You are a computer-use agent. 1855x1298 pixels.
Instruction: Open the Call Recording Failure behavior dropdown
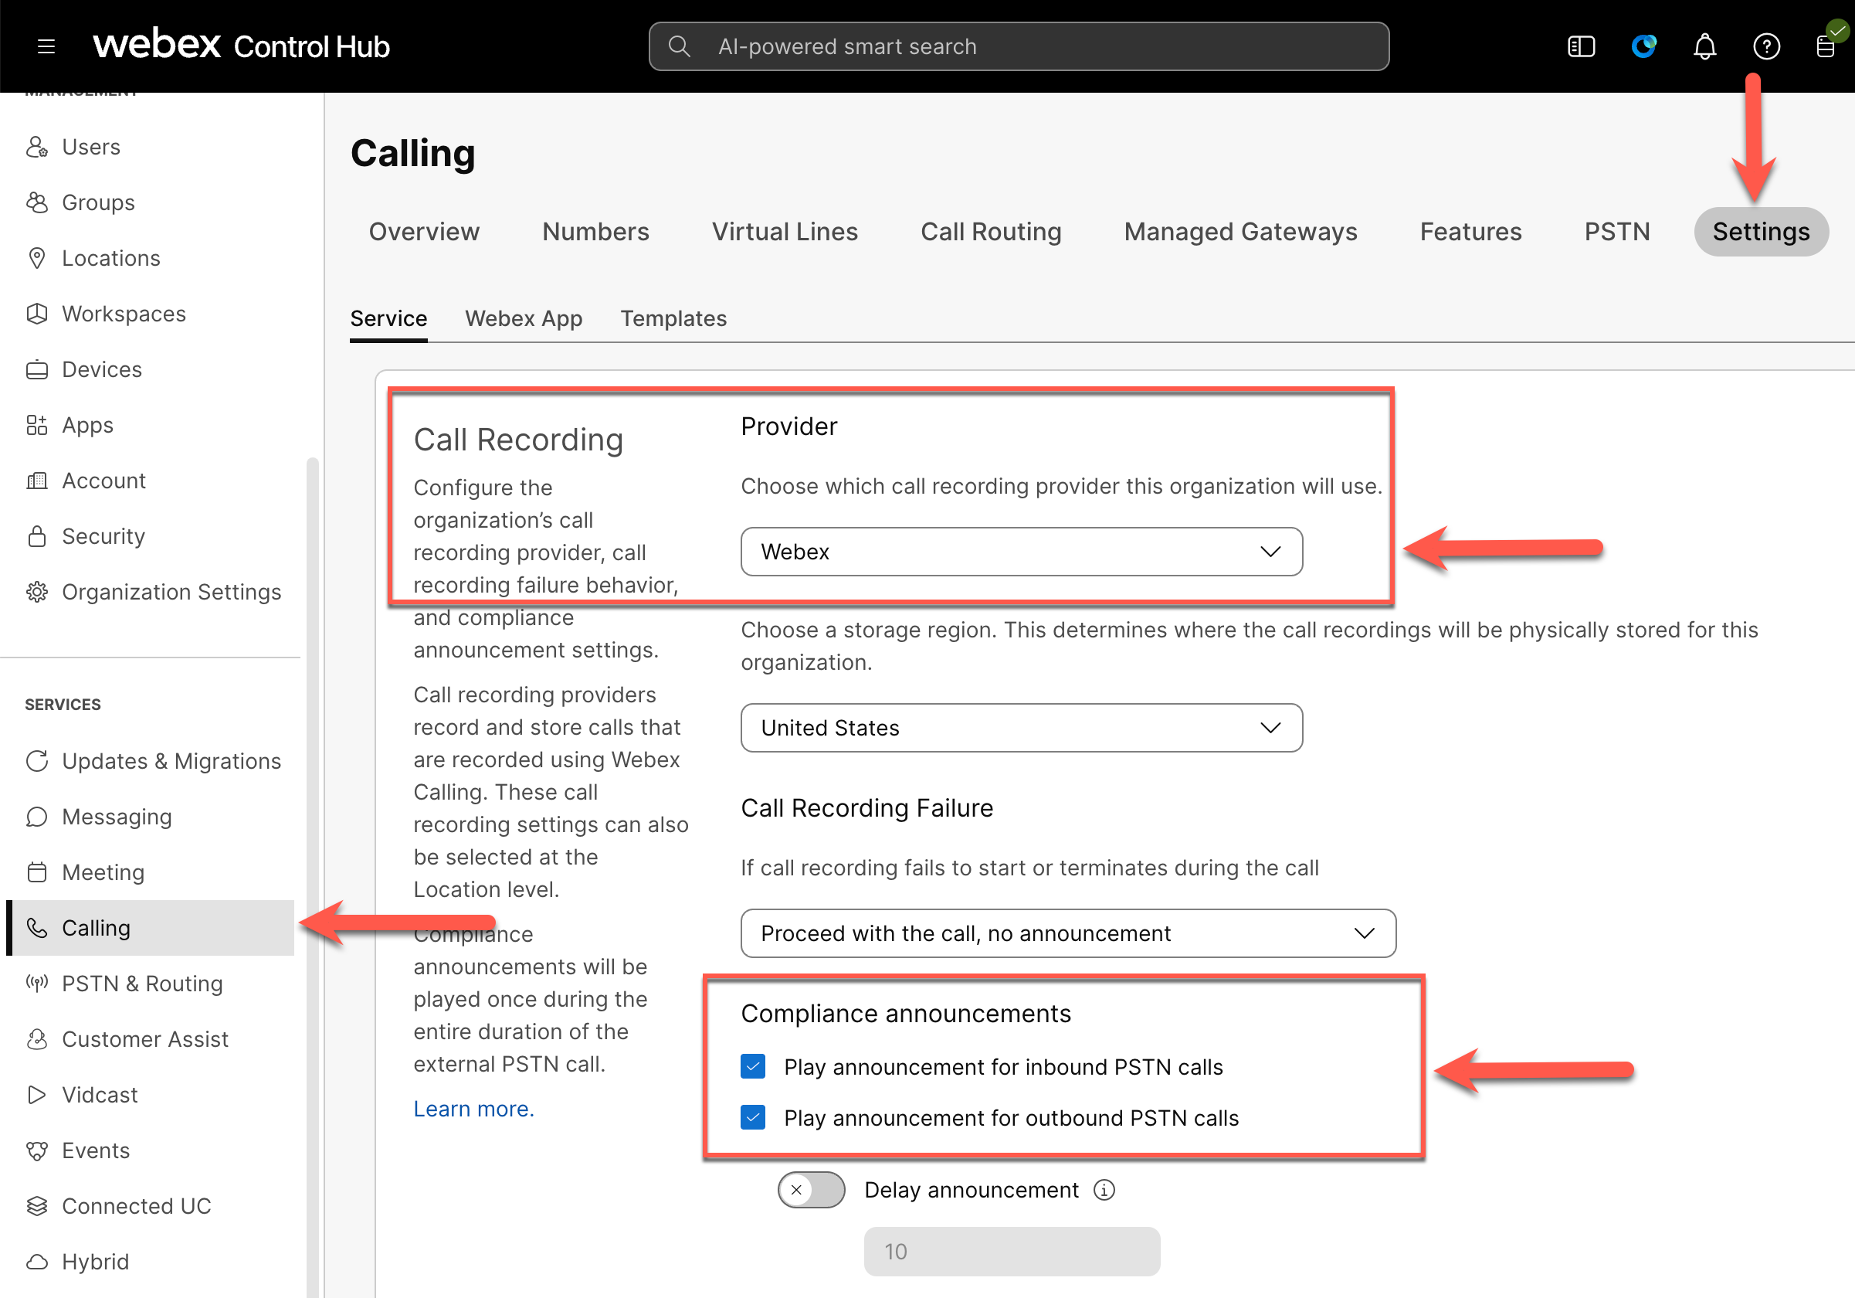[1068, 933]
